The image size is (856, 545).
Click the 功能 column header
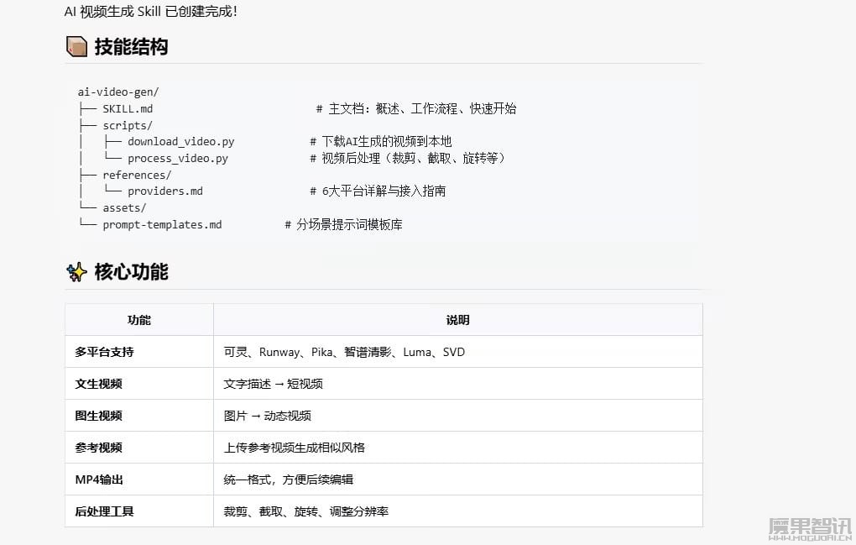(x=138, y=320)
